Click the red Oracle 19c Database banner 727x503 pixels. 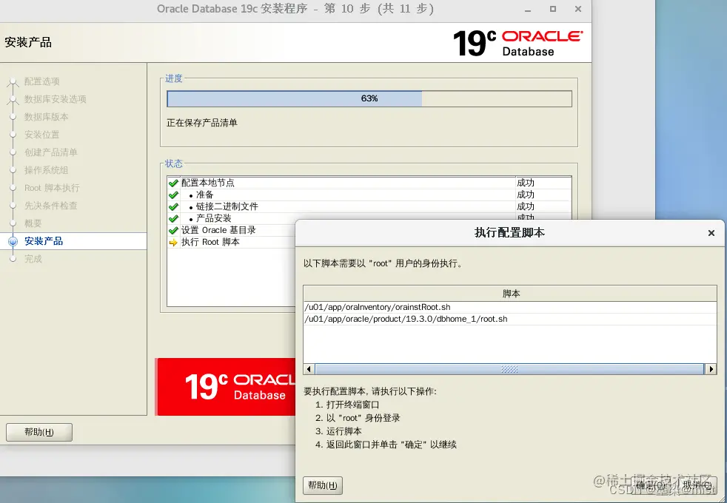click(226, 387)
